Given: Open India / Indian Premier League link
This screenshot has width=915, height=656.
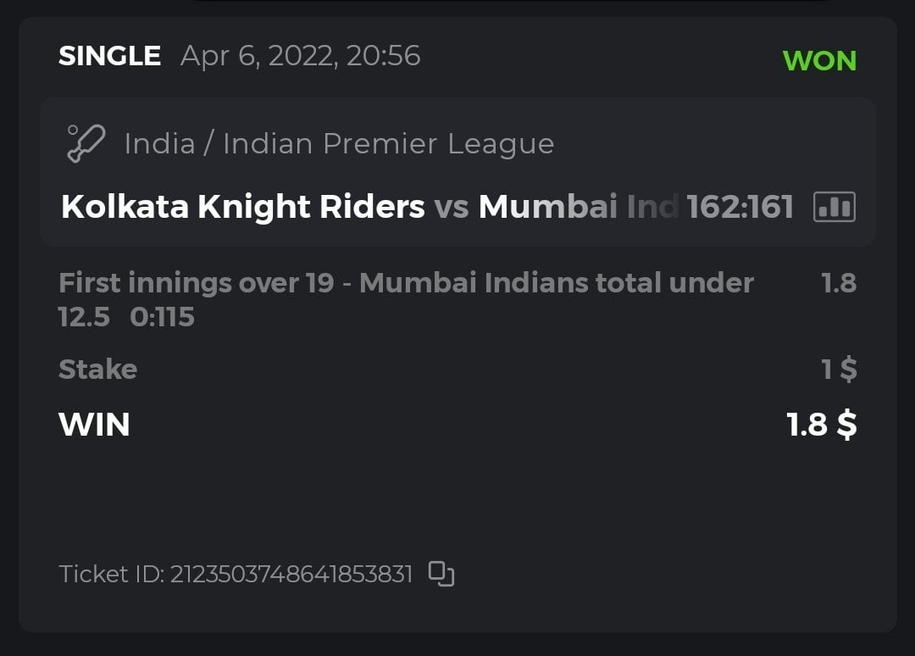Looking at the screenshot, I should pos(339,143).
